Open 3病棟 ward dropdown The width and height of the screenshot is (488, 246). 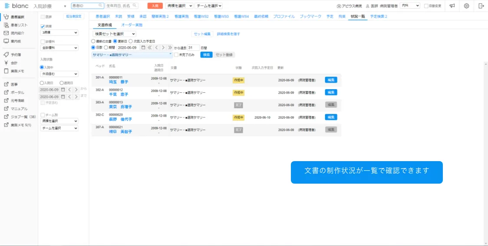(59, 32)
